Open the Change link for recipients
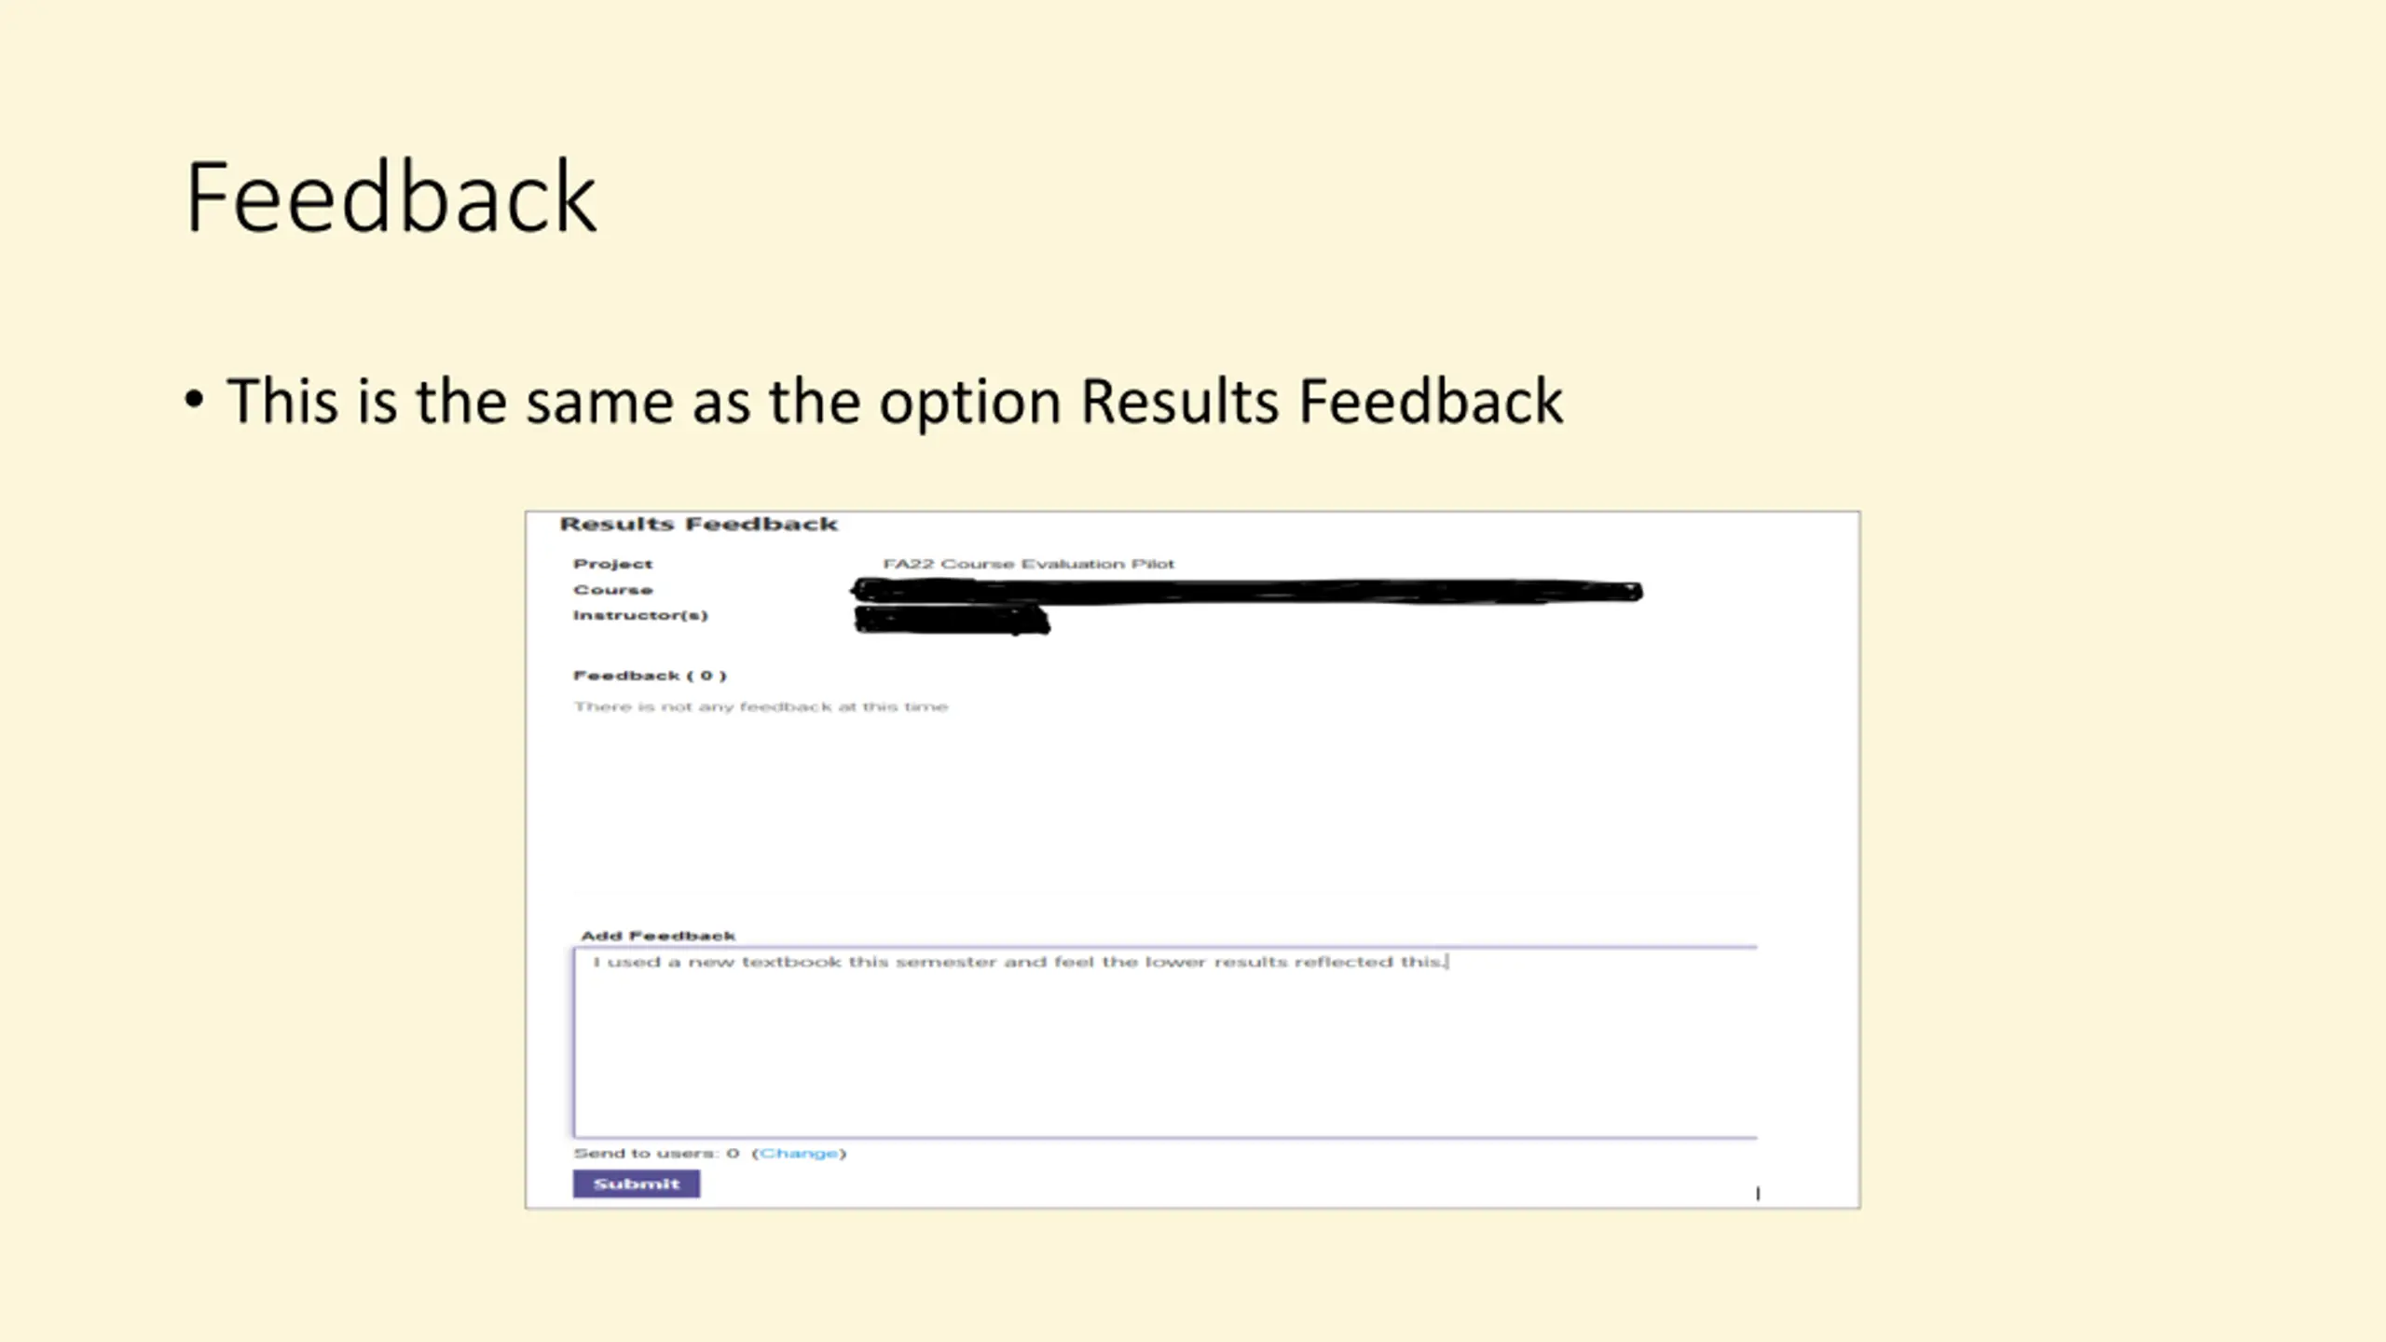 pos(799,1154)
